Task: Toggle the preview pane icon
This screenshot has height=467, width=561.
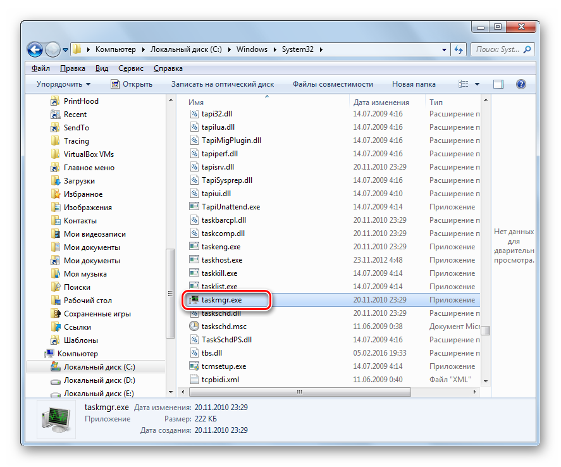Action: [498, 84]
